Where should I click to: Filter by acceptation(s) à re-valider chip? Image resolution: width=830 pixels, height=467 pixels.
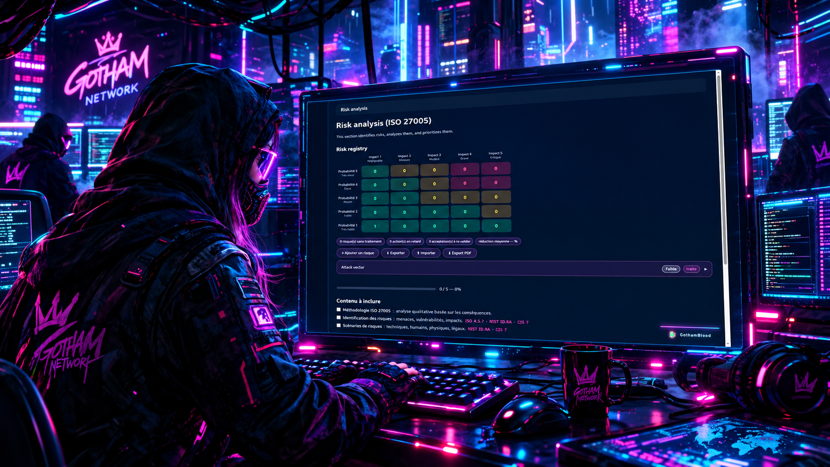[450, 241]
